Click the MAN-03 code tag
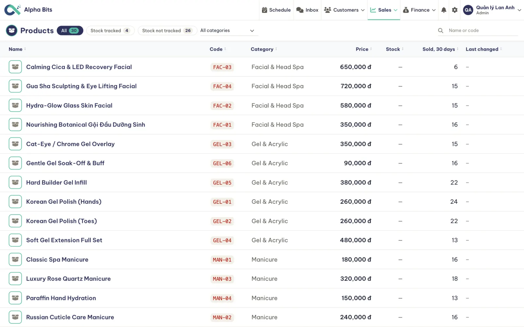Viewport: 524px width, 327px height. point(222,279)
